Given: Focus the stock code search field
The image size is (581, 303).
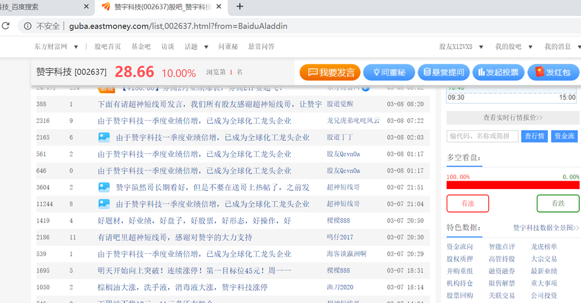Looking at the screenshot, I should (x=482, y=136).
